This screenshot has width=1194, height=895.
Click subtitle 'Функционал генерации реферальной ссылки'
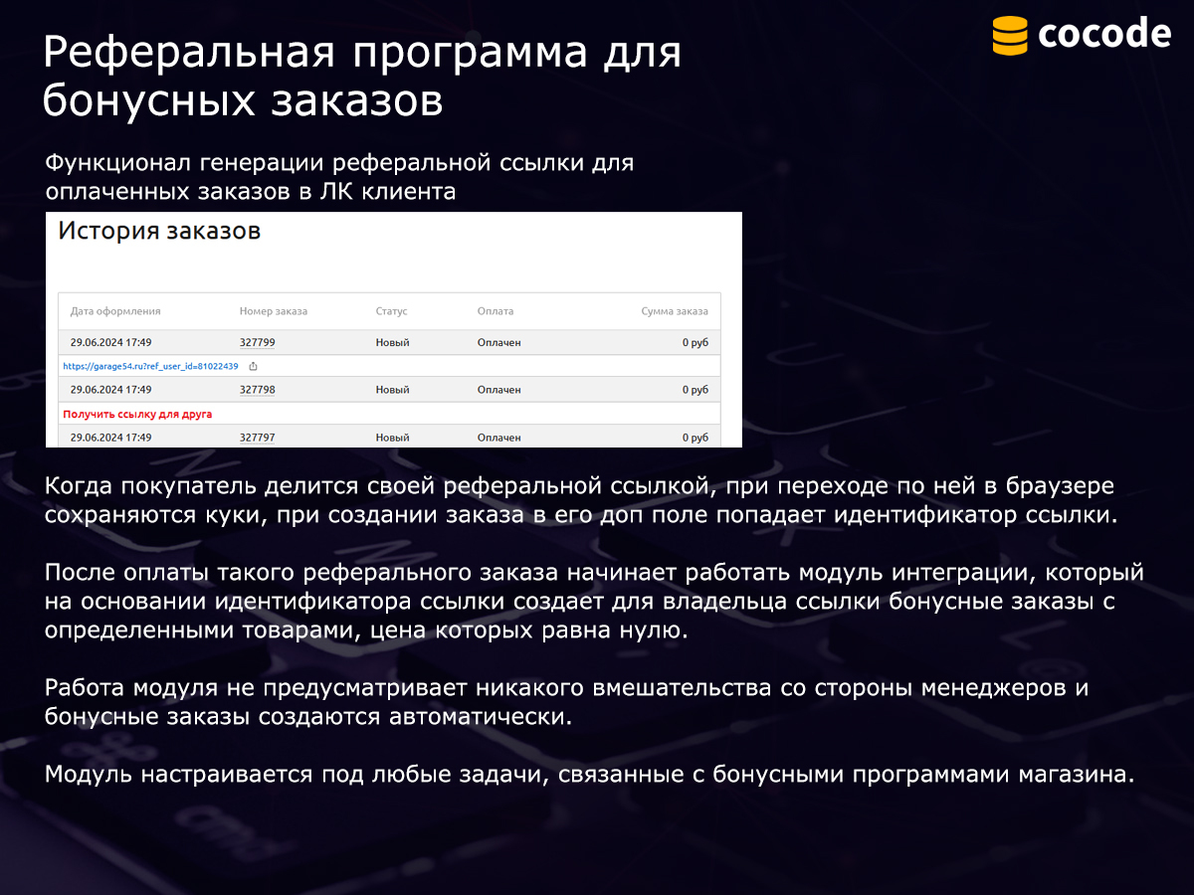(339, 177)
